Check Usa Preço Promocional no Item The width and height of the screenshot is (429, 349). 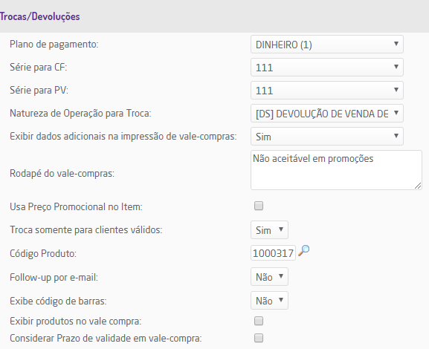pyautogui.click(x=259, y=206)
